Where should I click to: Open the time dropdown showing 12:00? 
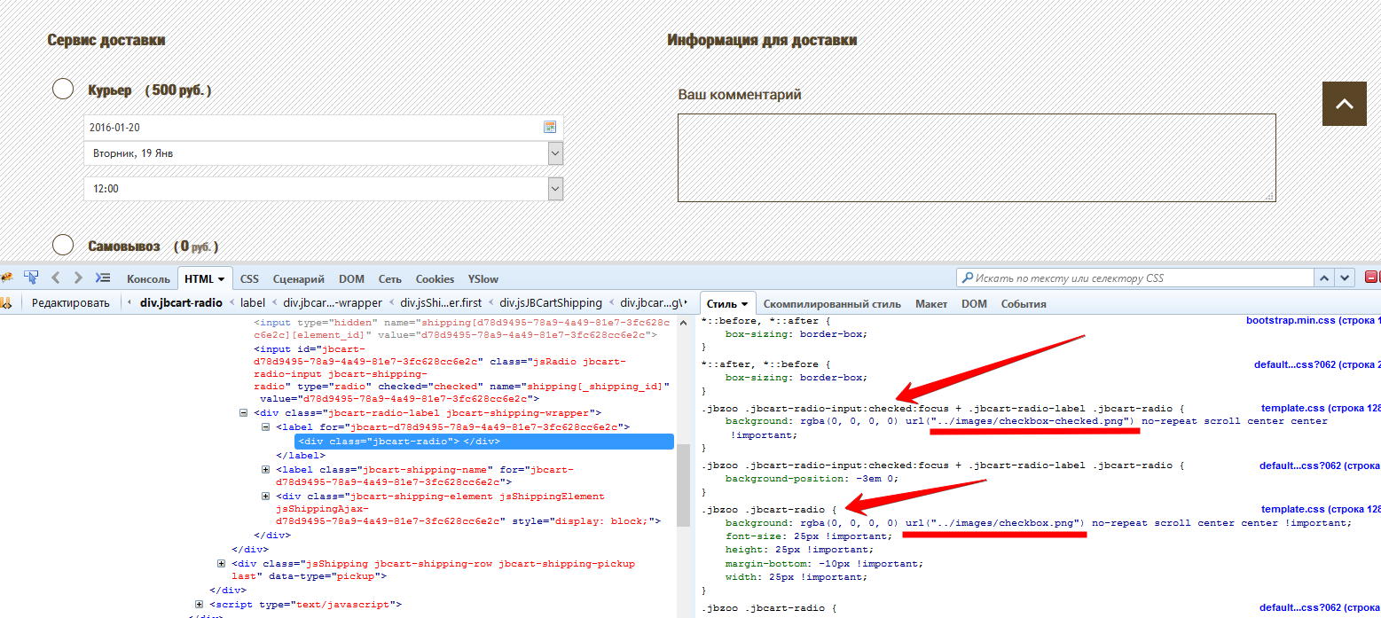pyautogui.click(x=555, y=189)
